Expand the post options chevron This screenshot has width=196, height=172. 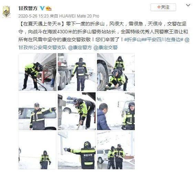[188, 5]
